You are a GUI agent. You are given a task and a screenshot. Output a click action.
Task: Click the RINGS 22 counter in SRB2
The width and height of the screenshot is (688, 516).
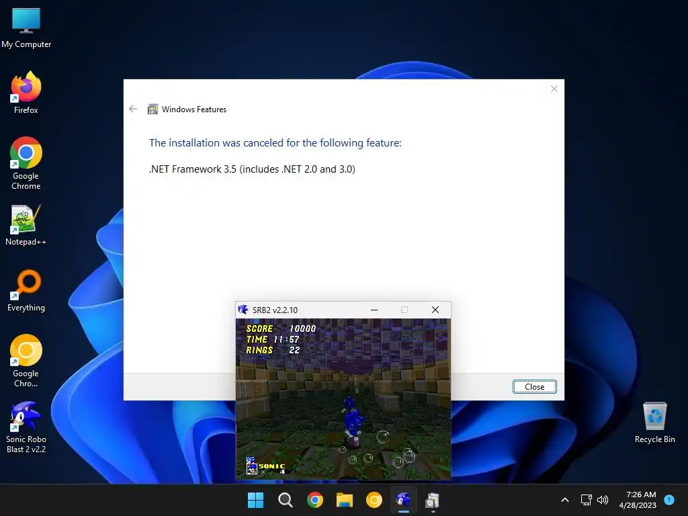pyautogui.click(x=273, y=350)
